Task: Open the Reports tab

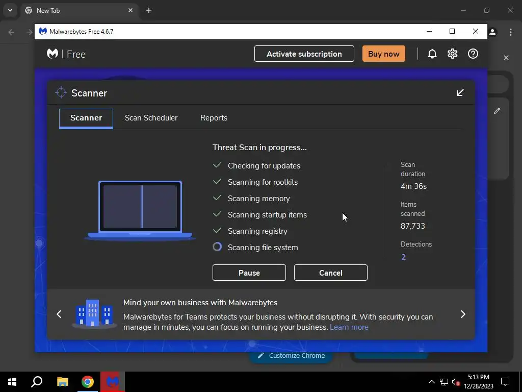Action: pos(214,118)
